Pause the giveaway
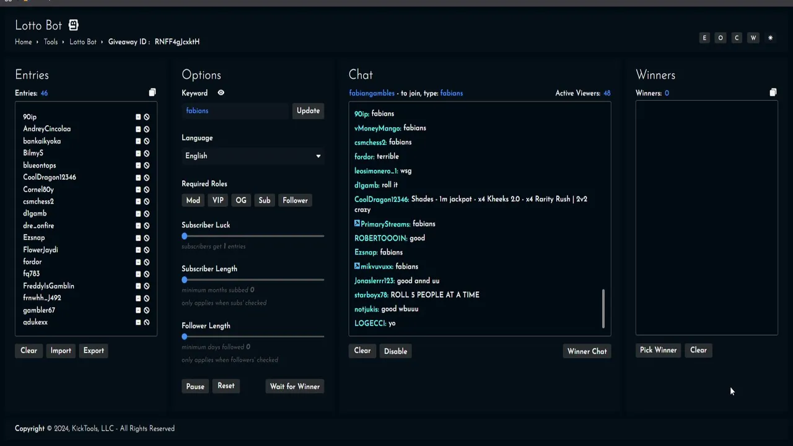Image resolution: width=793 pixels, height=446 pixels. coord(195,387)
